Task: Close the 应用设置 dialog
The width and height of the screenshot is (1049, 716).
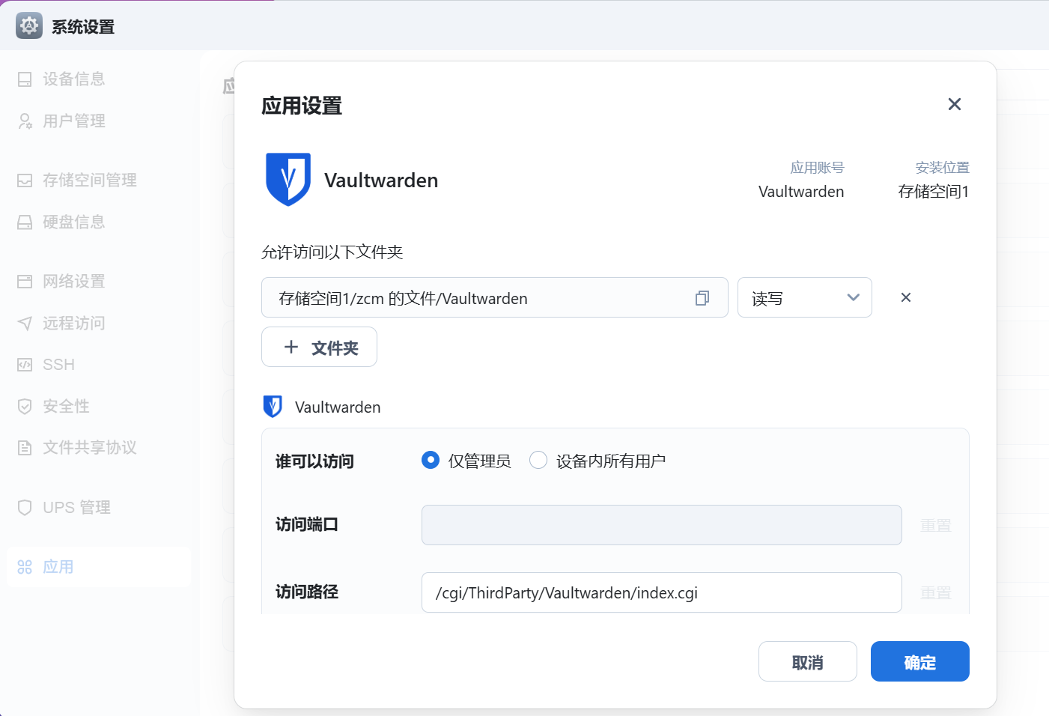Action: click(954, 104)
